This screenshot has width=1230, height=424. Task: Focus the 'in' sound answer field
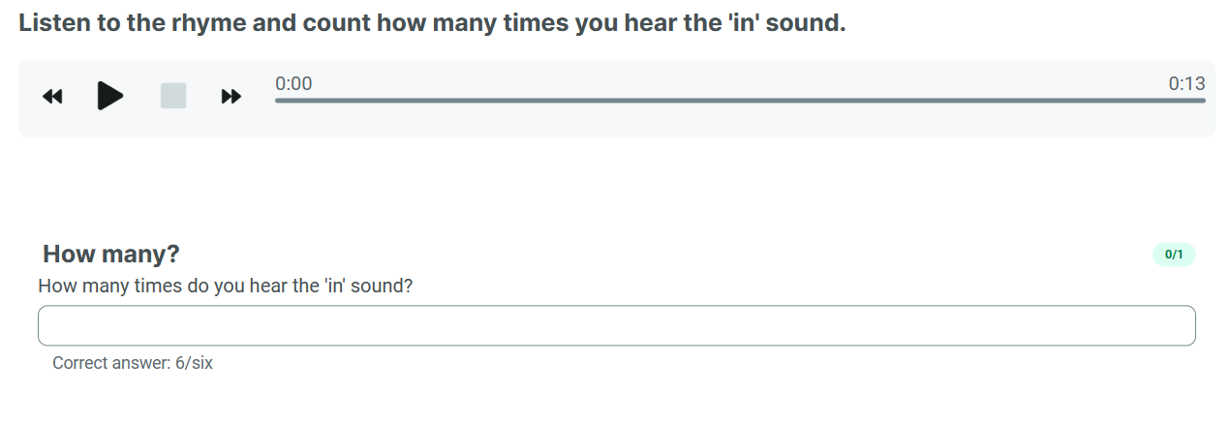[x=616, y=325]
